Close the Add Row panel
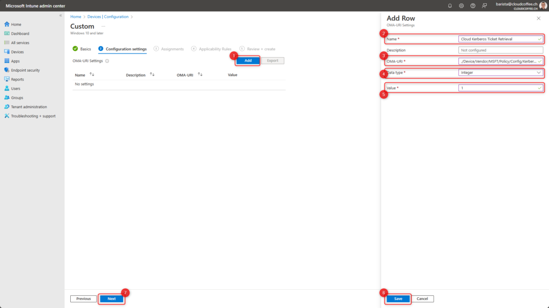 pyautogui.click(x=538, y=18)
